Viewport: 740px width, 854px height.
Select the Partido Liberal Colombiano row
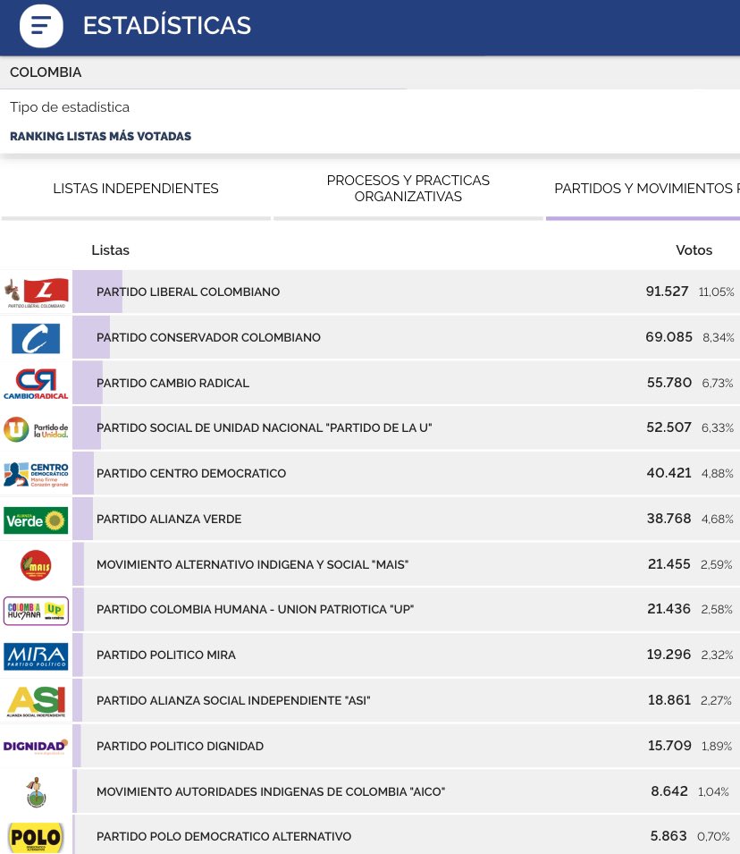pyautogui.click(x=407, y=292)
